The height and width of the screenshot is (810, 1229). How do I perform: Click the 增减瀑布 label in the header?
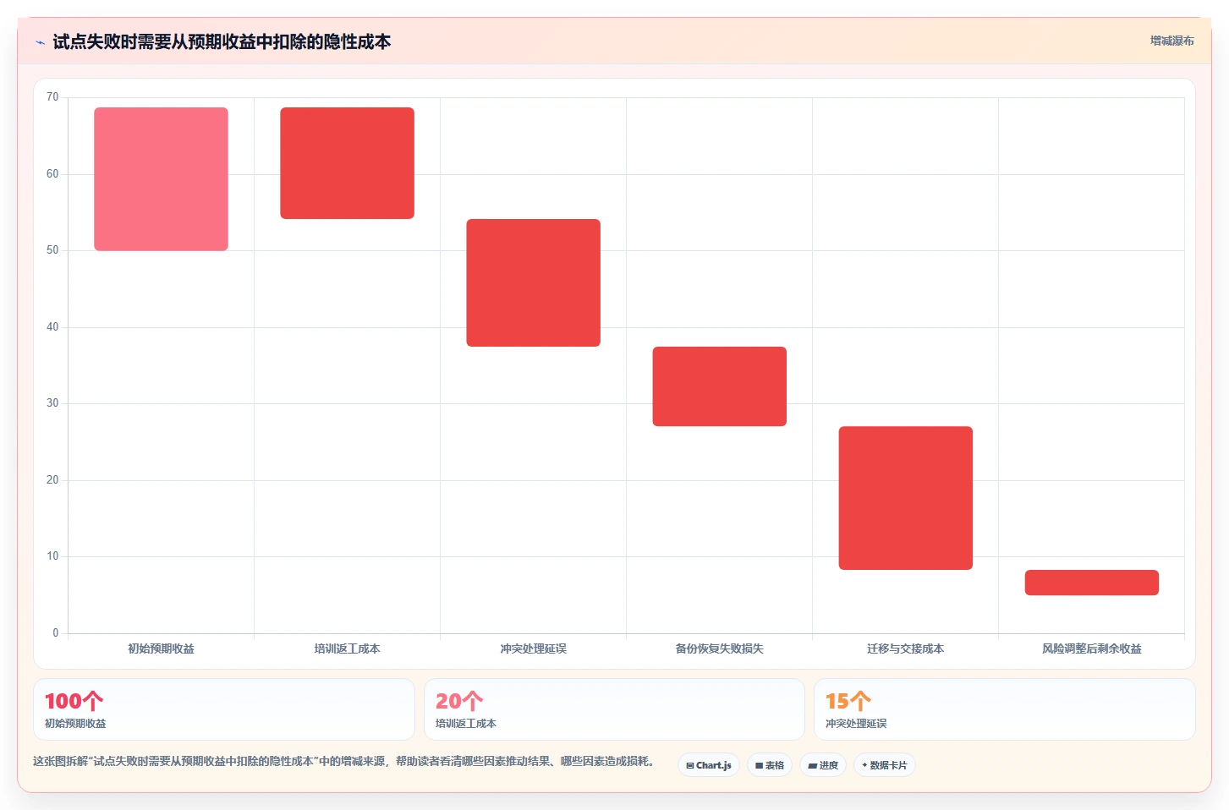coord(1171,41)
